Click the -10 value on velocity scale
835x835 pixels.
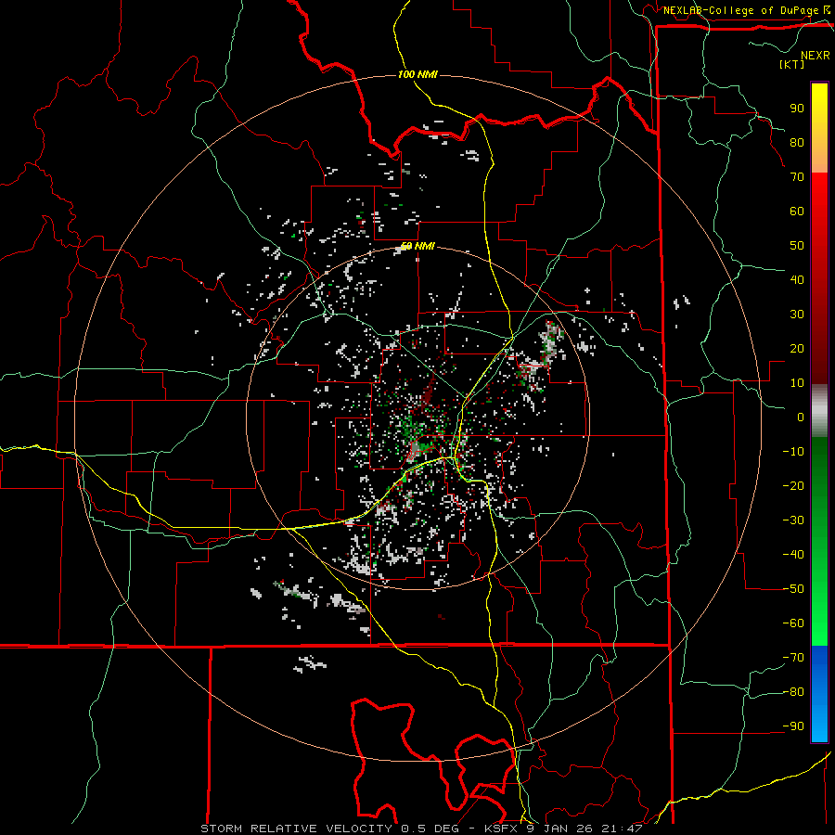(x=793, y=452)
